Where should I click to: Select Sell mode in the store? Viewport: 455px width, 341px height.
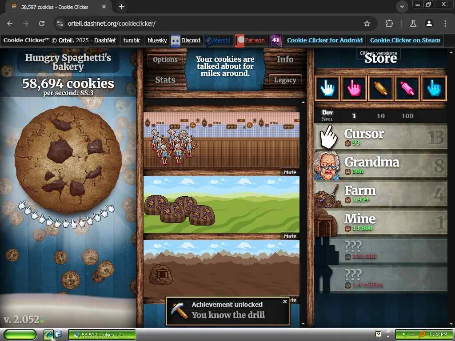[327, 119]
